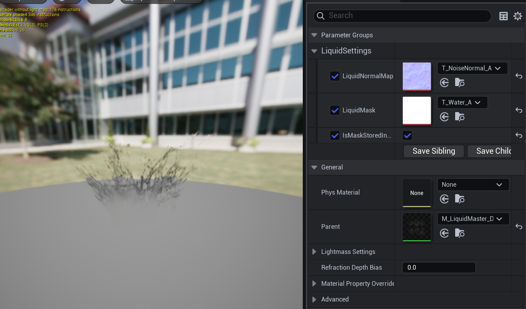Viewport: 526px width, 309px height.
Task: Open the T_Water_A texture dropdown
Action: click(463, 102)
